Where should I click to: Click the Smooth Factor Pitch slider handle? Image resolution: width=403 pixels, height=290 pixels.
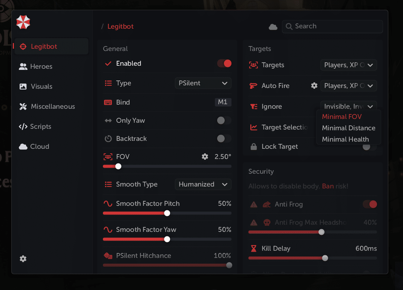click(x=167, y=213)
